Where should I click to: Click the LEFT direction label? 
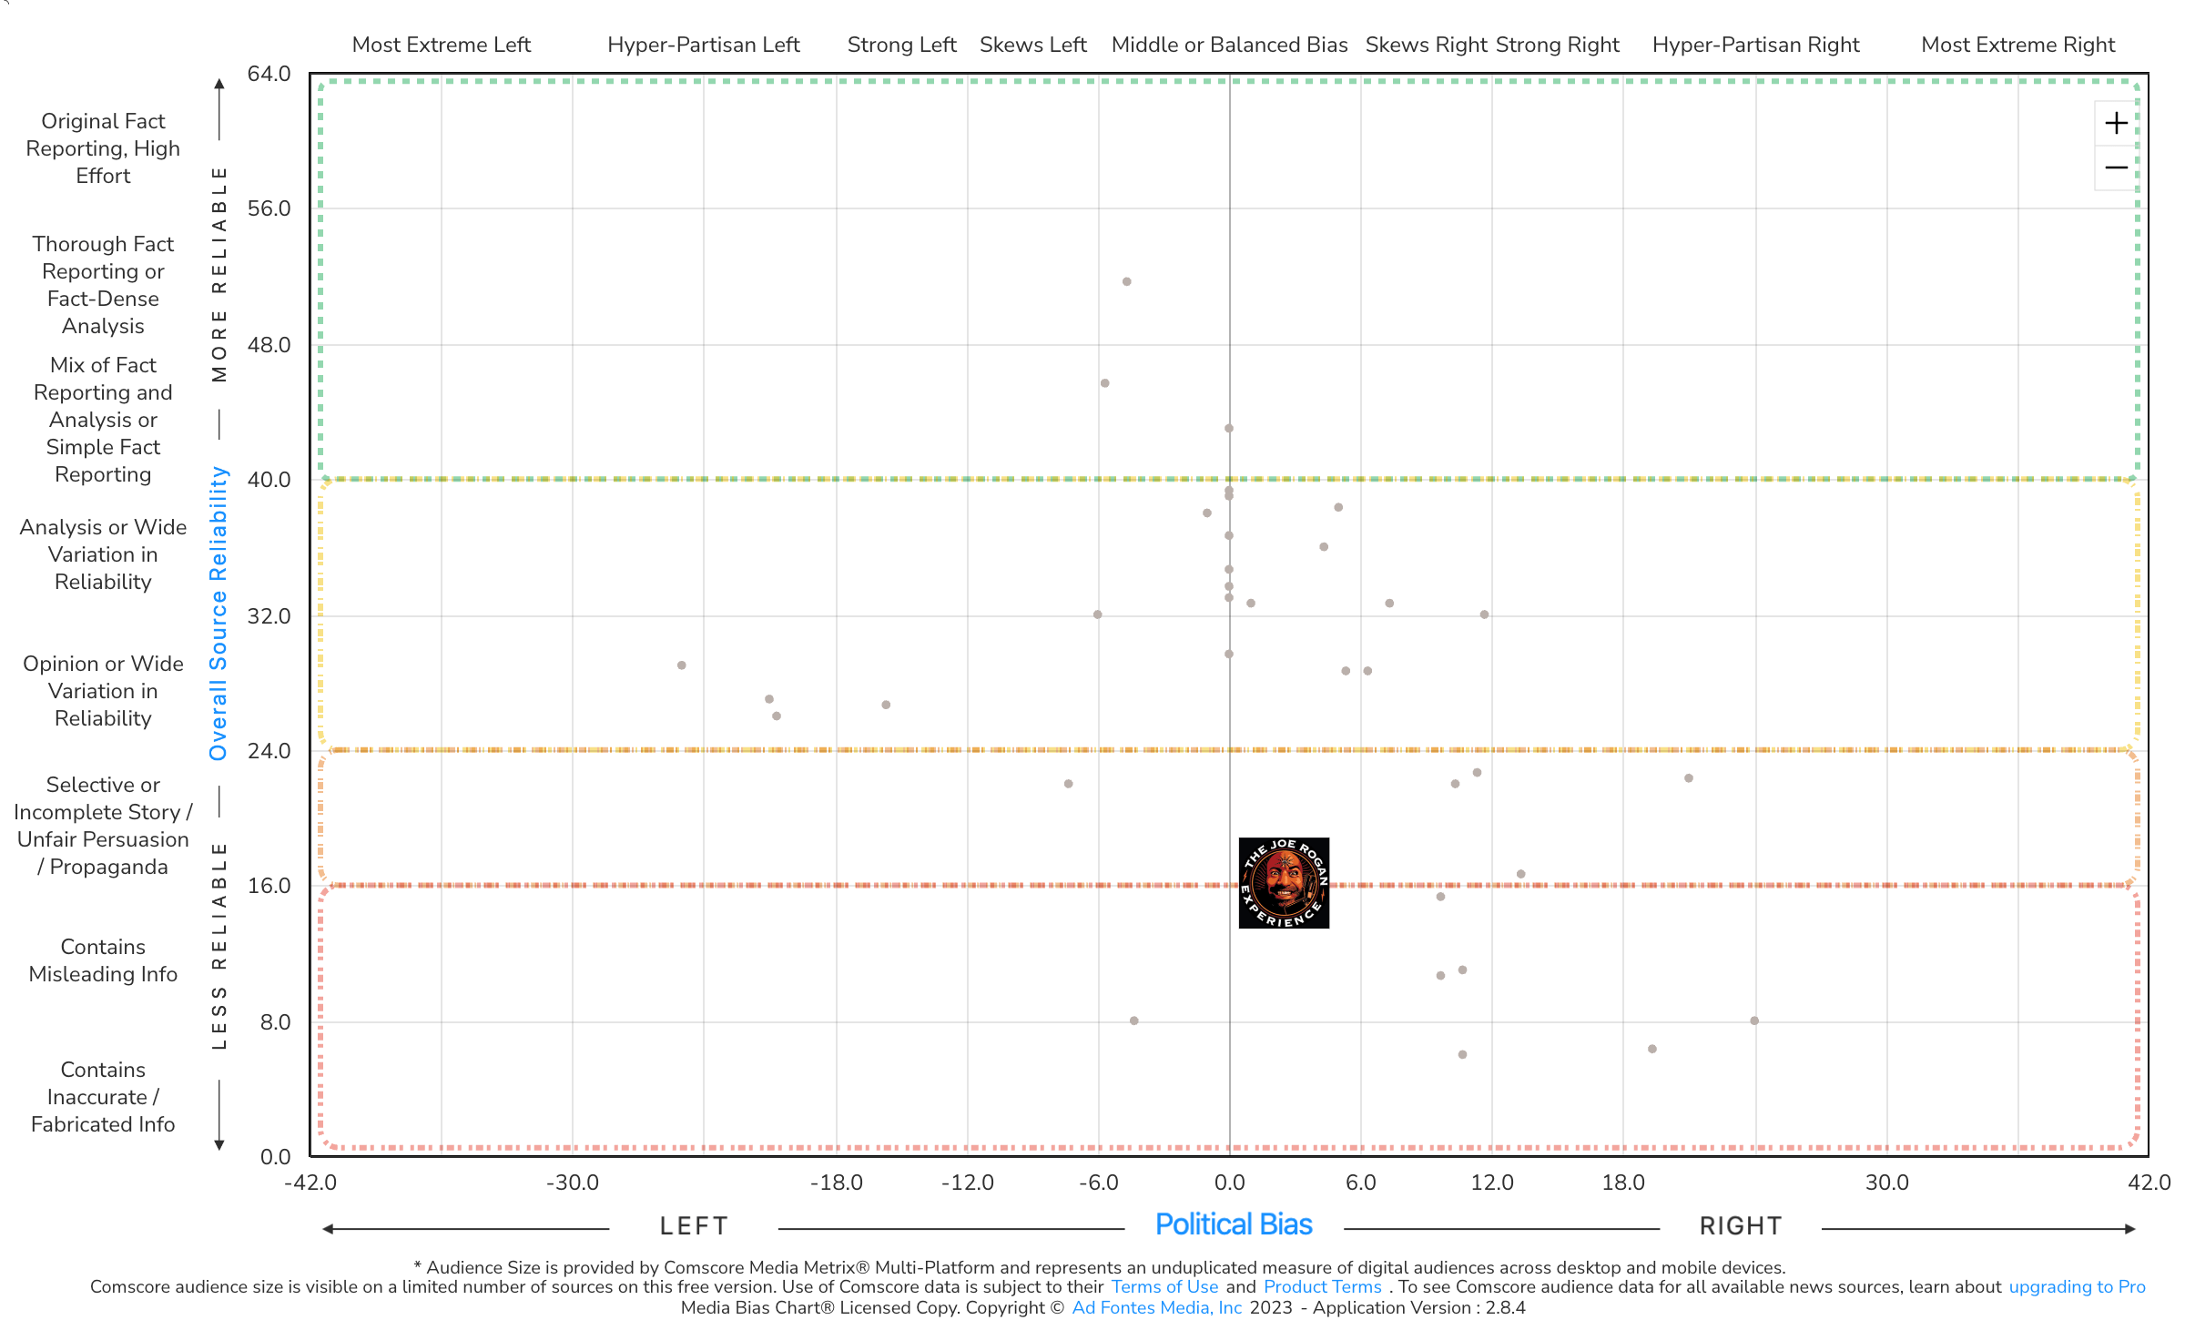click(x=694, y=1226)
